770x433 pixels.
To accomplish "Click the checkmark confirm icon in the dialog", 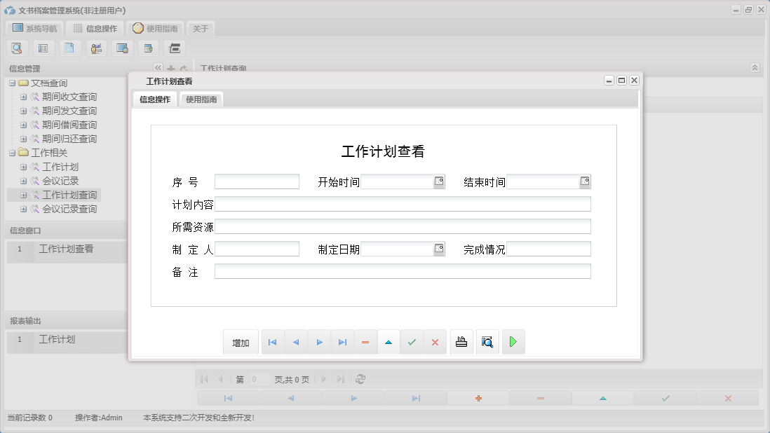I will click(412, 341).
